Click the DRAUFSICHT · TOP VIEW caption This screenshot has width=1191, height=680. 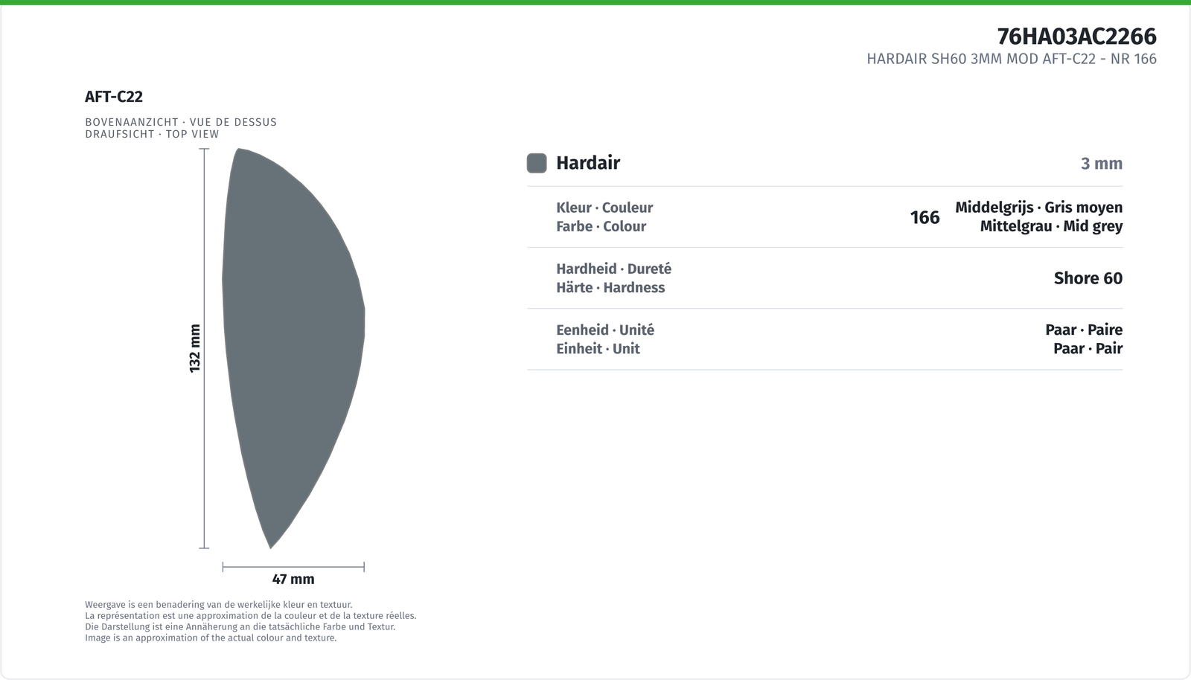tap(152, 134)
